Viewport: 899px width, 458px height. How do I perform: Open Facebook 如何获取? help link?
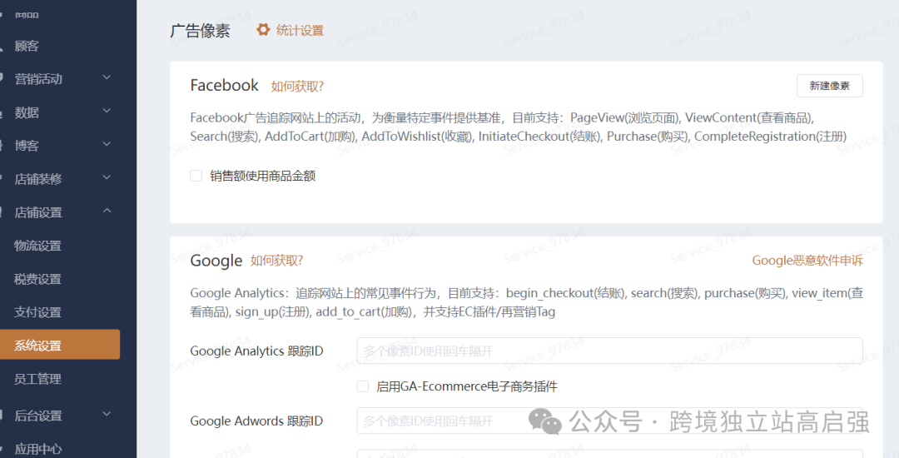297,87
